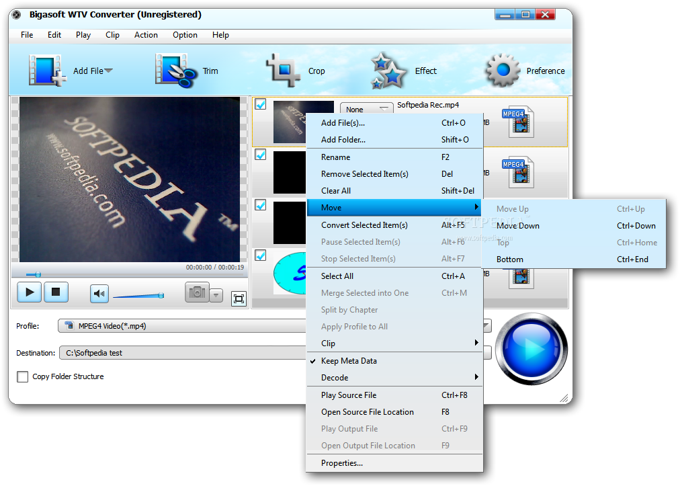Click the video preview area
Screen dimensions: 680x486
[x=129, y=179]
